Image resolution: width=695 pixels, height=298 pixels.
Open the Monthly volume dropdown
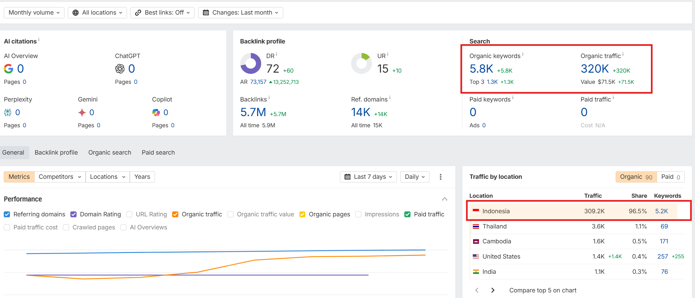tap(34, 12)
